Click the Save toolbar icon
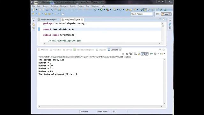The width and height of the screenshot is (204, 115). click(x=40, y=10)
